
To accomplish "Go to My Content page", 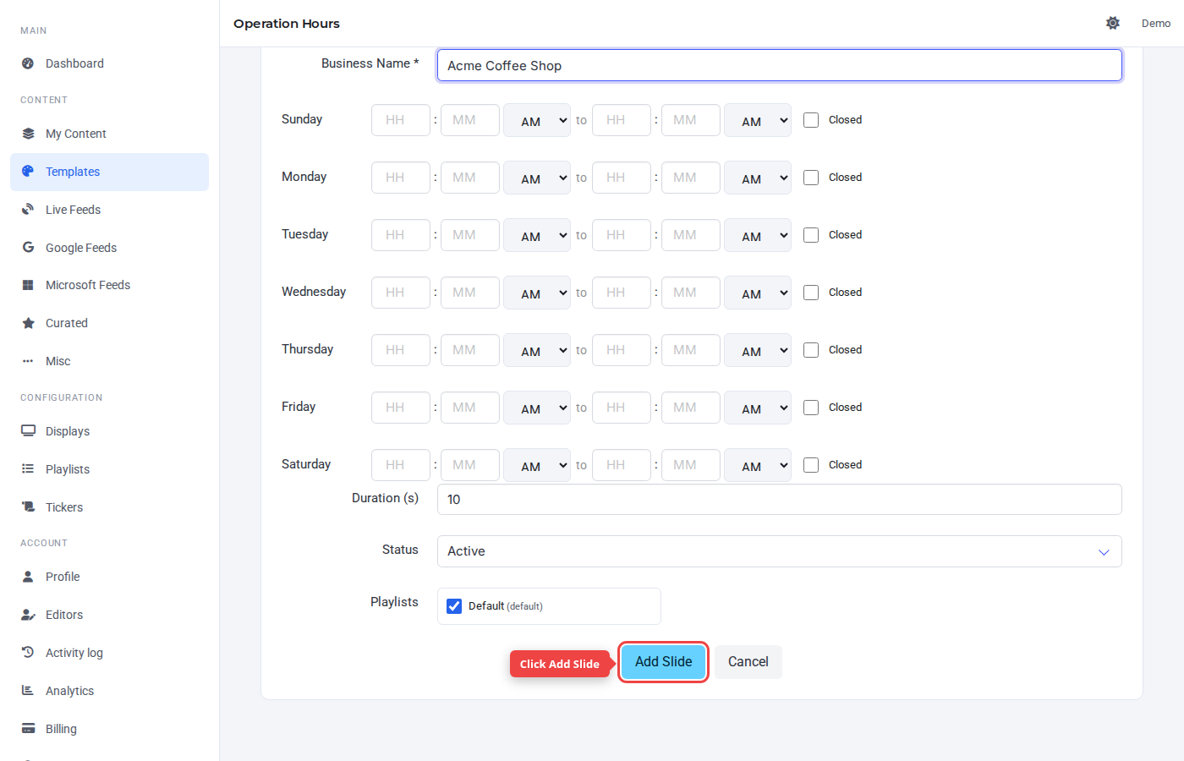I will point(109,134).
